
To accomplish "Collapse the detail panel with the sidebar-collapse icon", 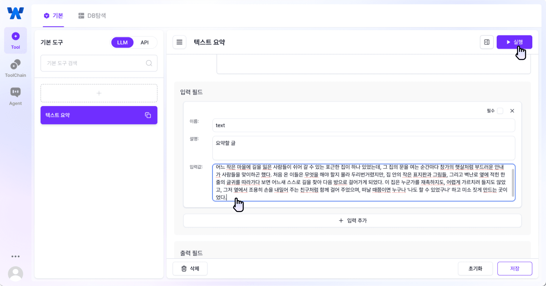I will tap(487, 42).
